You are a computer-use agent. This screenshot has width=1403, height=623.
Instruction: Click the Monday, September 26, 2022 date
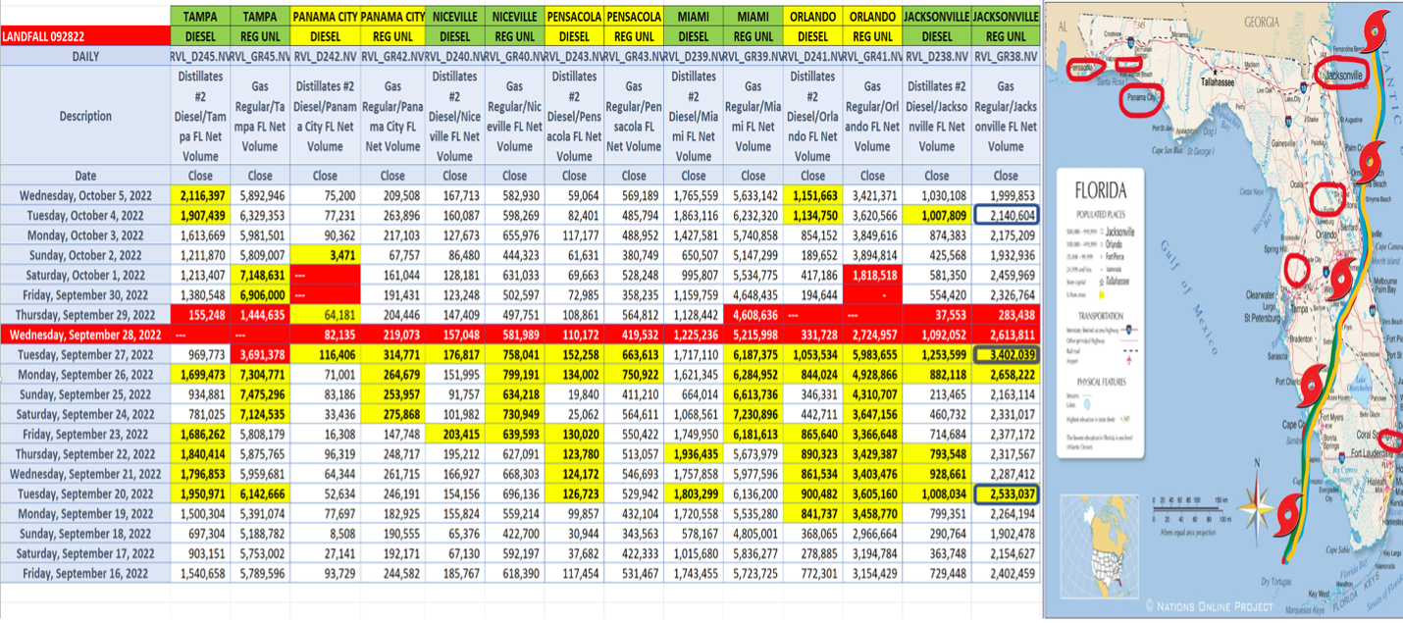pos(85,374)
